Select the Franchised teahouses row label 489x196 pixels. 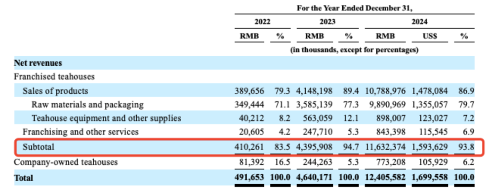point(54,76)
